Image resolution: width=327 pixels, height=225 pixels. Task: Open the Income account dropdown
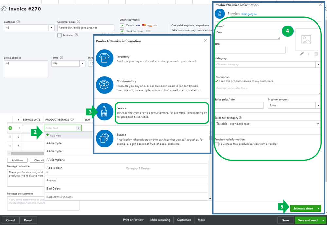pyautogui.click(x=318, y=105)
